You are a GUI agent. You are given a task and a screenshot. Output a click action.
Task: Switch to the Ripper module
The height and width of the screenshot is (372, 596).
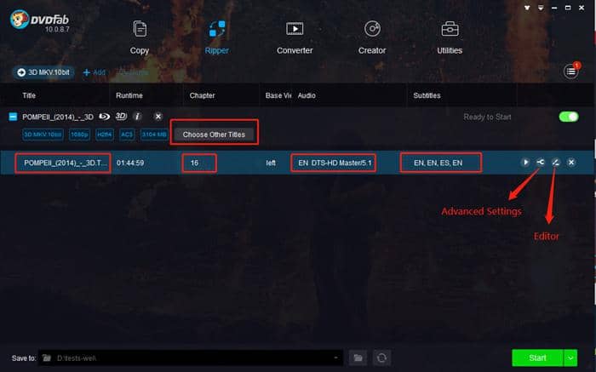pos(216,37)
